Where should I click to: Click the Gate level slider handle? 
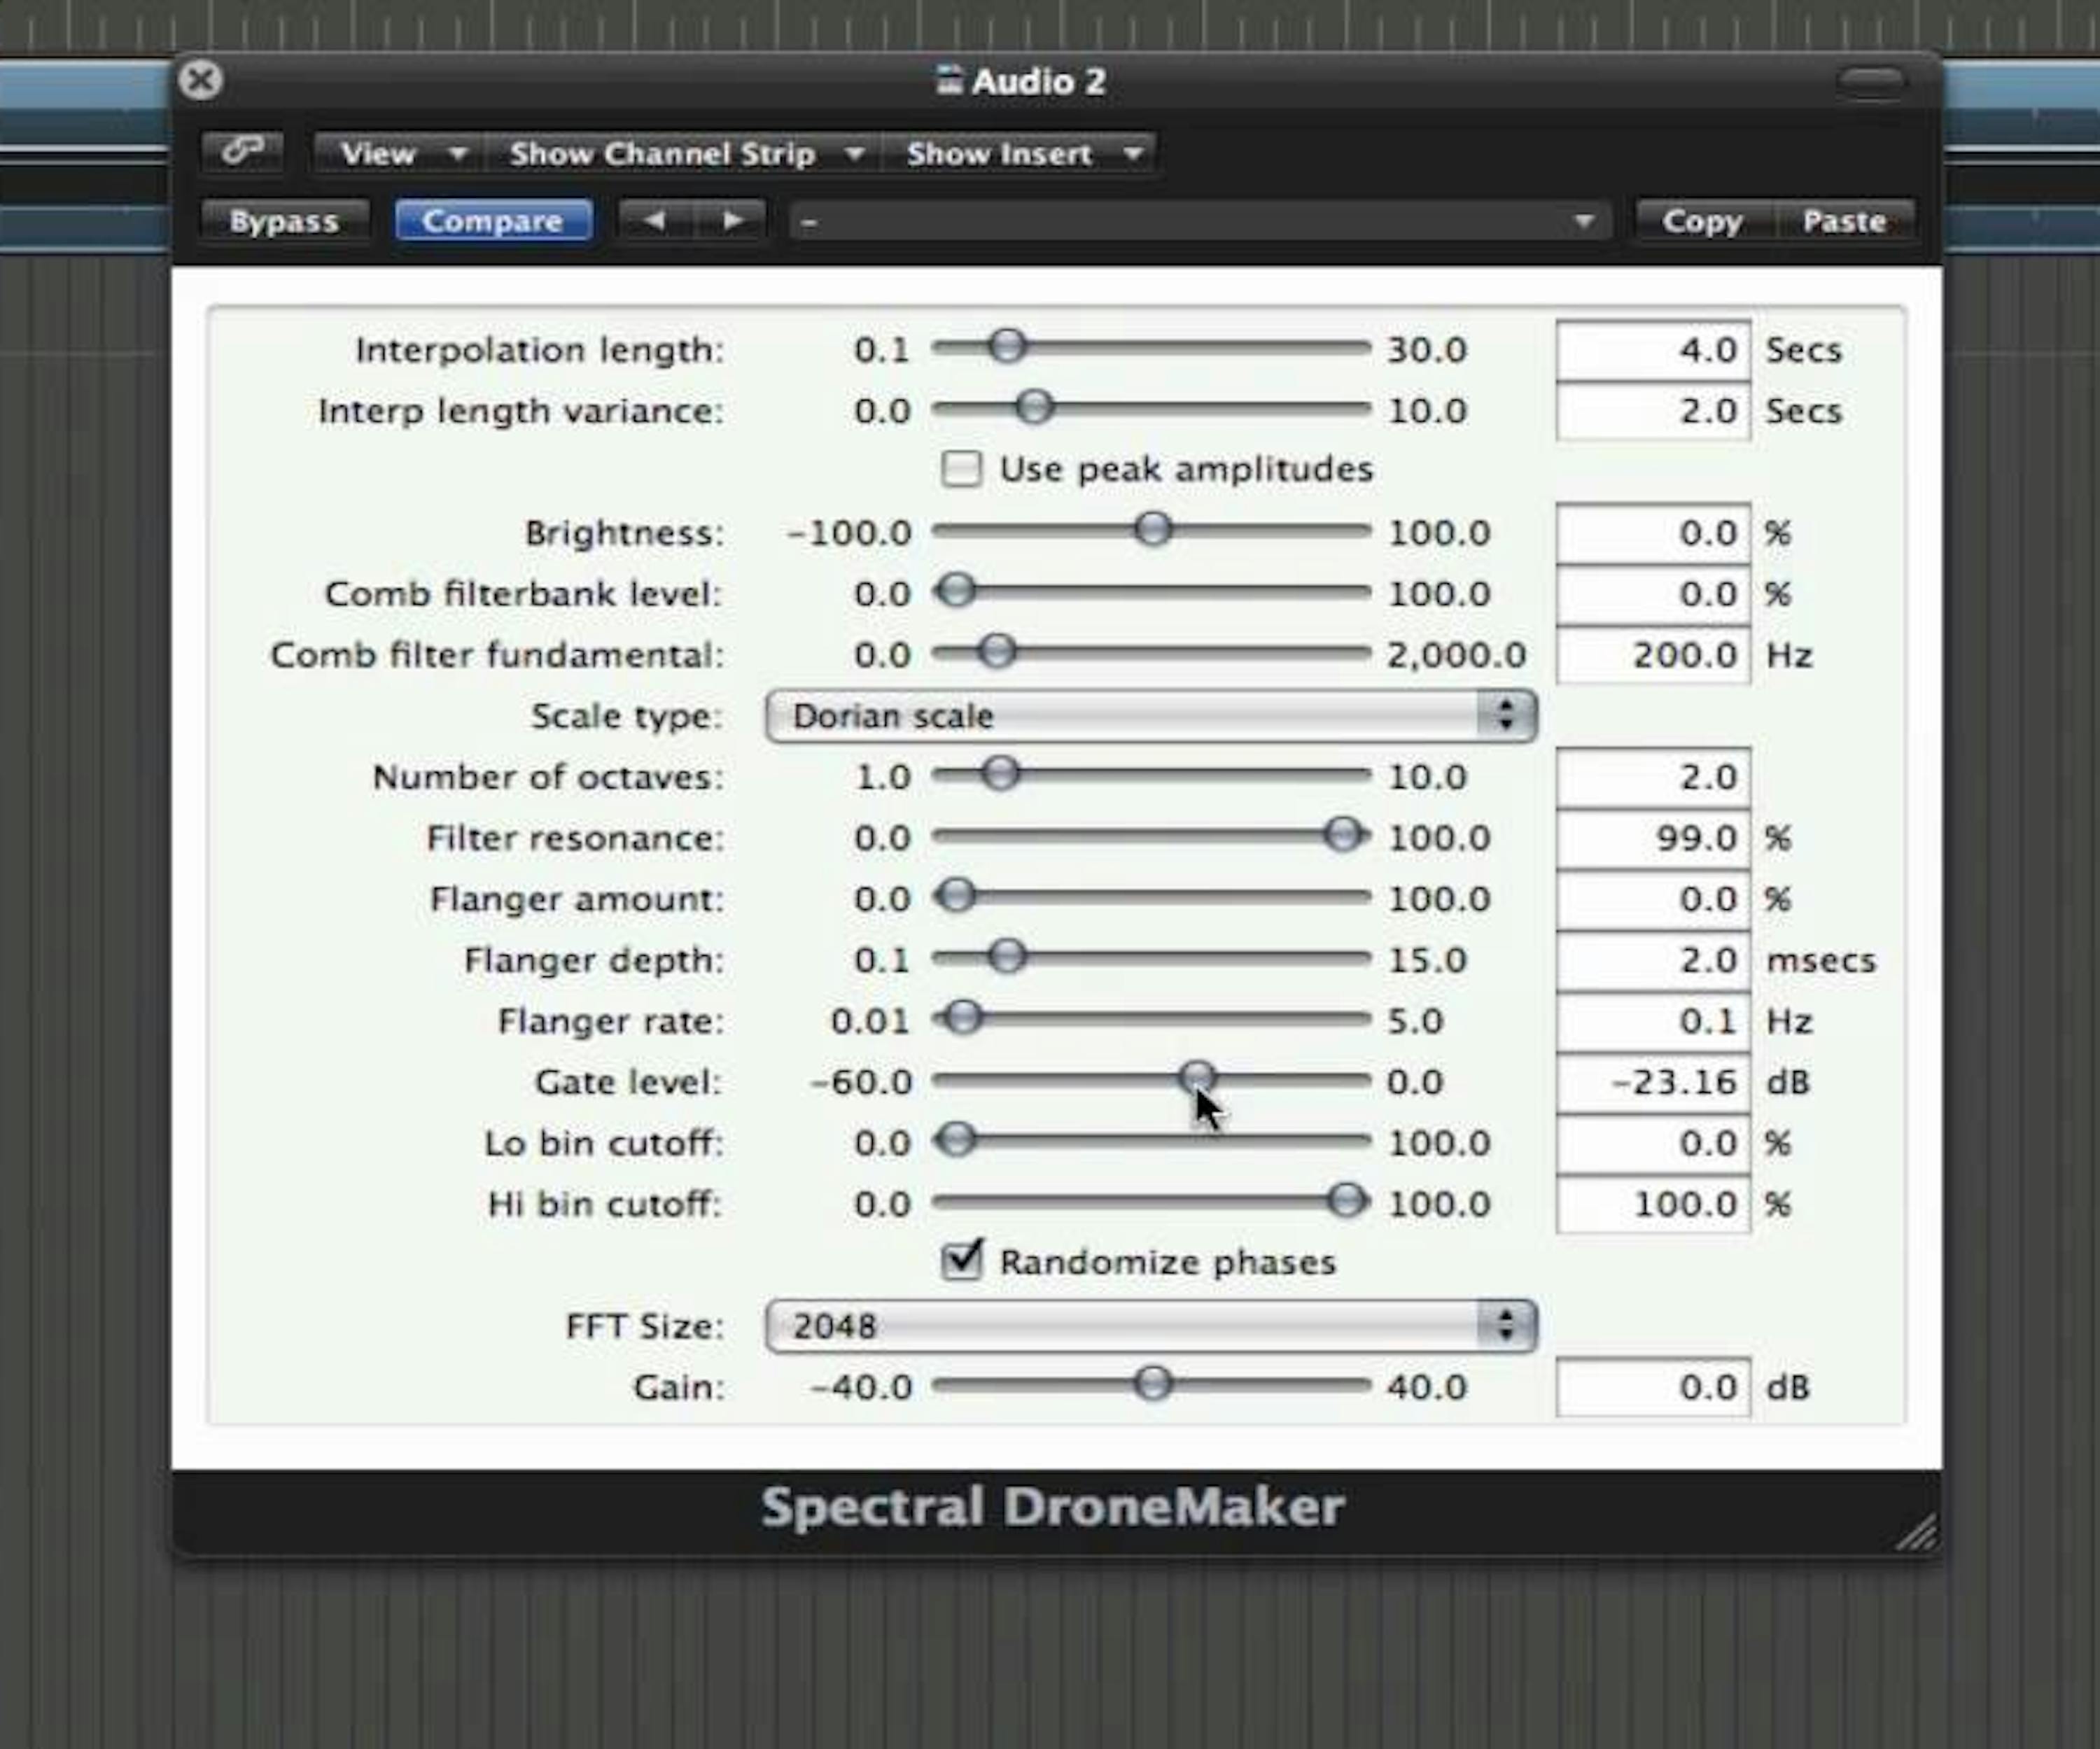(1196, 1077)
